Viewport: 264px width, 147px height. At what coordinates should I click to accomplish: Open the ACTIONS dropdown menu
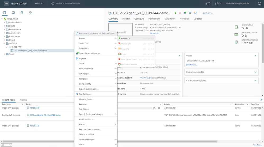click(208, 13)
